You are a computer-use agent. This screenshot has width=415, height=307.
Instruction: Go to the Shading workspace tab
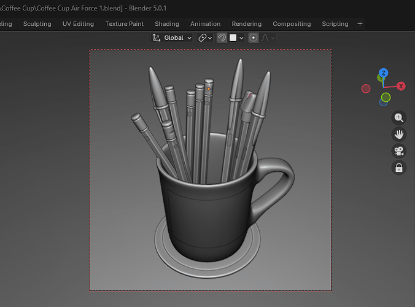(x=167, y=24)
